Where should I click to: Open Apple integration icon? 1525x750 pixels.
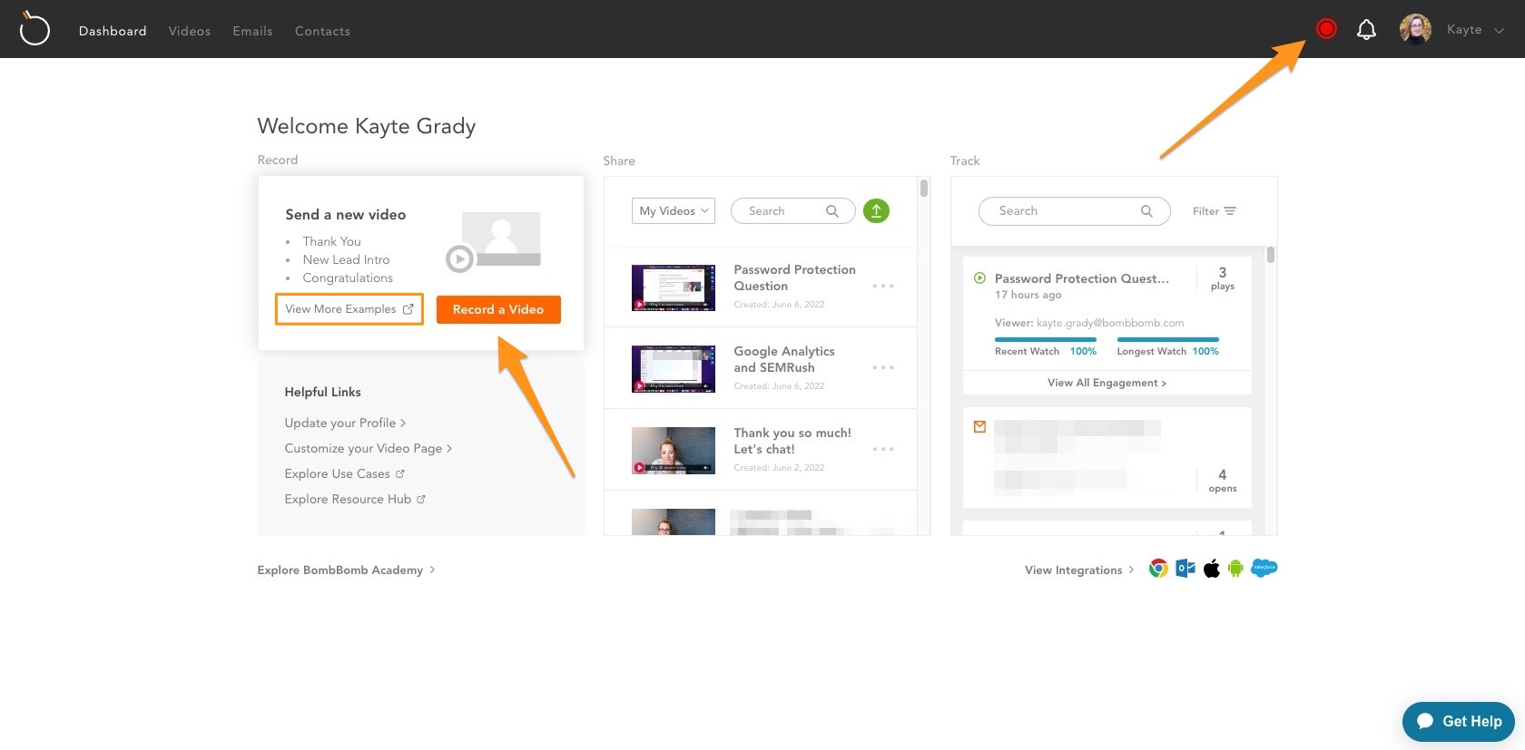1211,569
